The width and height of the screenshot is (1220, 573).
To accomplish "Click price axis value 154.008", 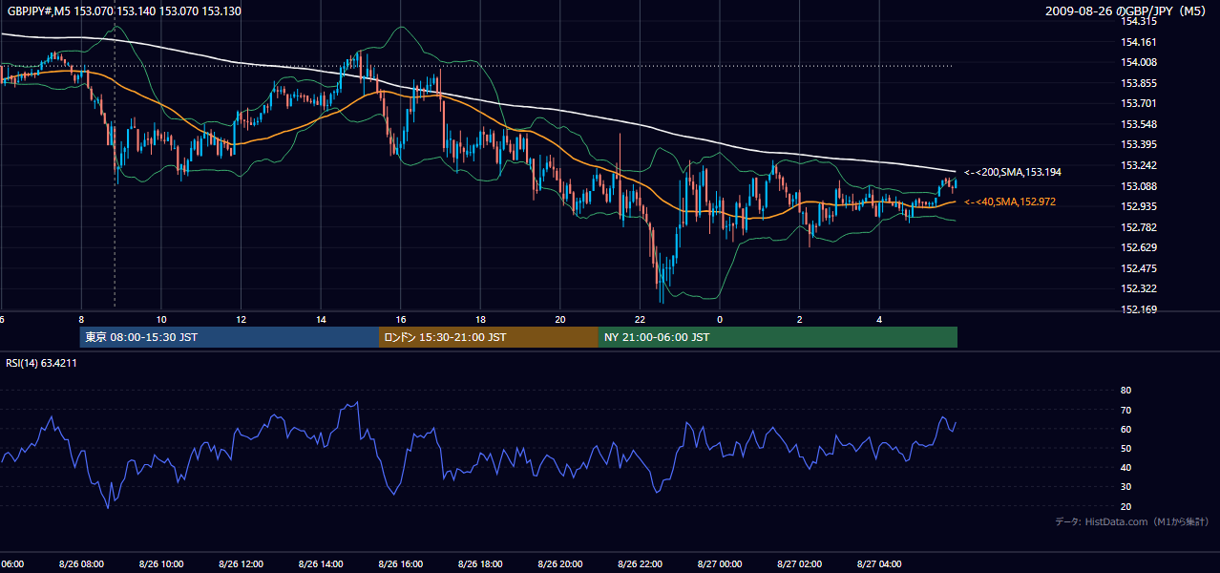I will pyautogui.click(x=1138, y=62).
